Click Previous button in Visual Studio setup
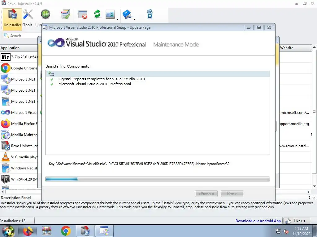This screenshot has height=237, width=317. 206,194
